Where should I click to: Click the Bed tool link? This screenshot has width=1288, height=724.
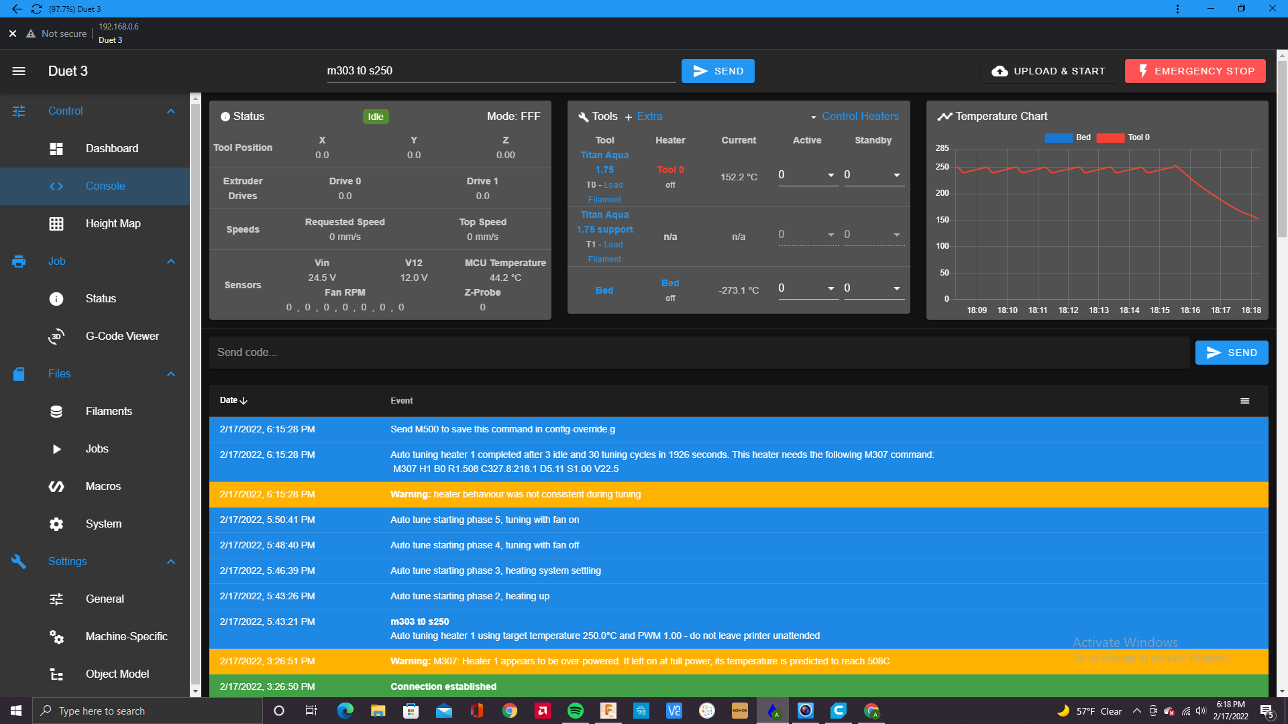[x=604, y=290]
